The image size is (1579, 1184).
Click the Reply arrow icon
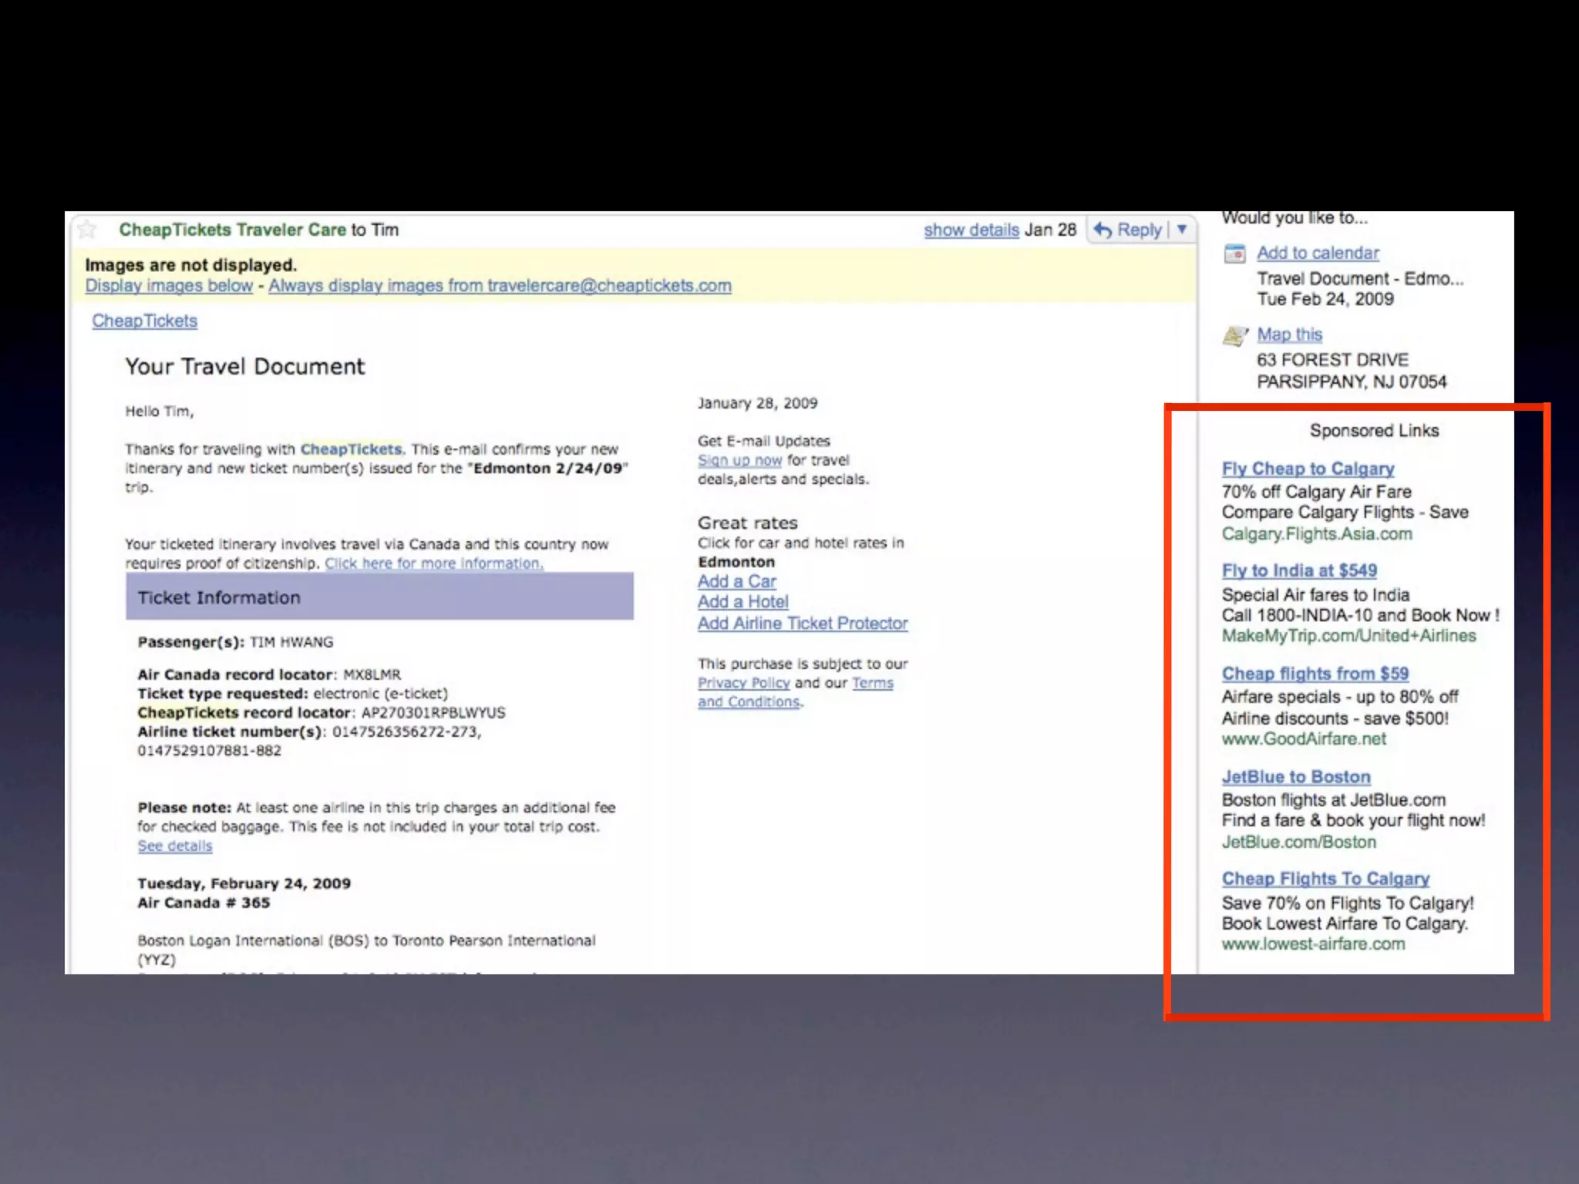1103,230
